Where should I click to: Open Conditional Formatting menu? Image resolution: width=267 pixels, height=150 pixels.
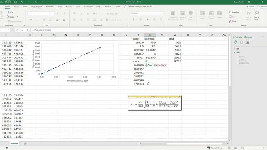[x=173, y=16]
